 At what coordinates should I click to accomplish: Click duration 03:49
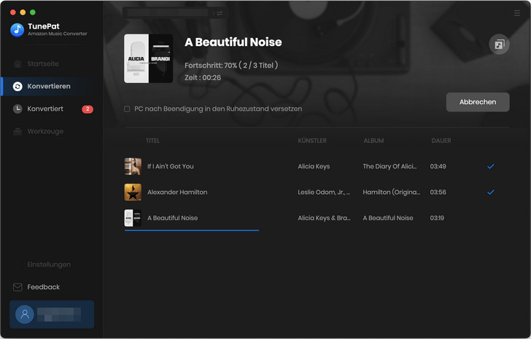[438, 166]
